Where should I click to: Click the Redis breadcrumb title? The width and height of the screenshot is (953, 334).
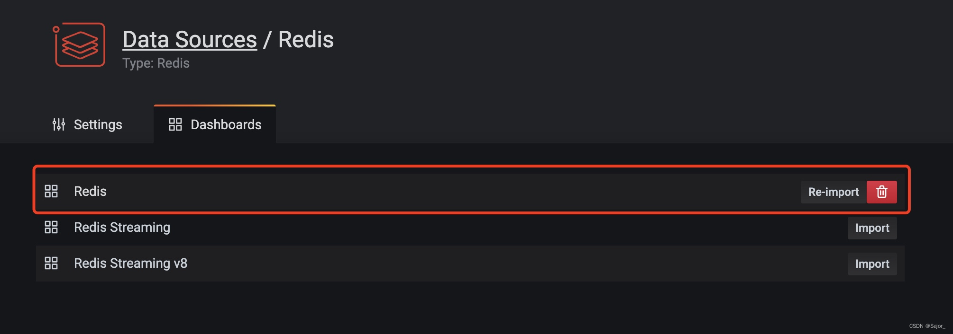pyautogui.click(x=307, y=39)
